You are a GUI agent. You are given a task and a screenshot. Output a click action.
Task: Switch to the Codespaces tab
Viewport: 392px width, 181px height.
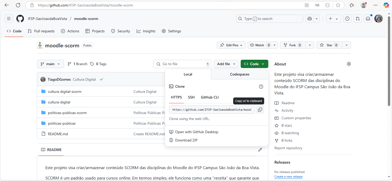[x=240, y=74]
